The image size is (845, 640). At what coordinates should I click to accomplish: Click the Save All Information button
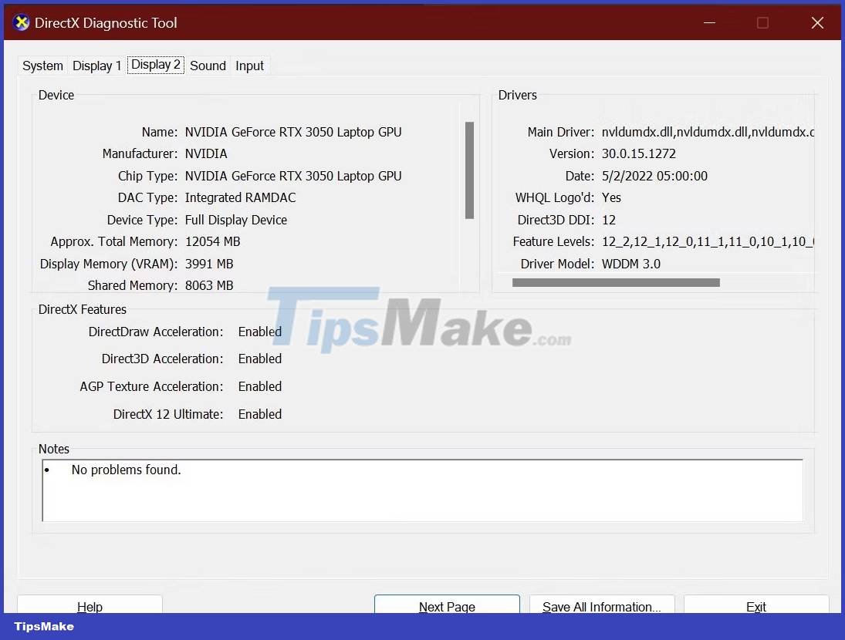pyautogui.click(x=602, y=607)
